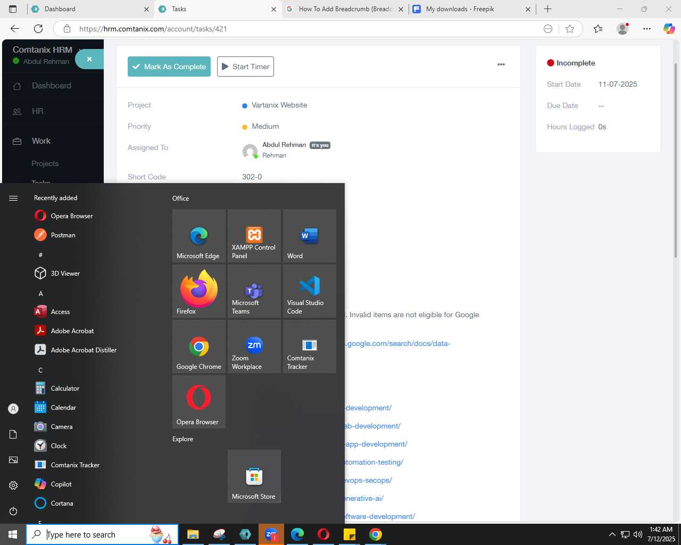This screenshot has width=681, height=545.
Task: Open HR section in sidebar
Action: pyautogui.click(x=37, y=111)
